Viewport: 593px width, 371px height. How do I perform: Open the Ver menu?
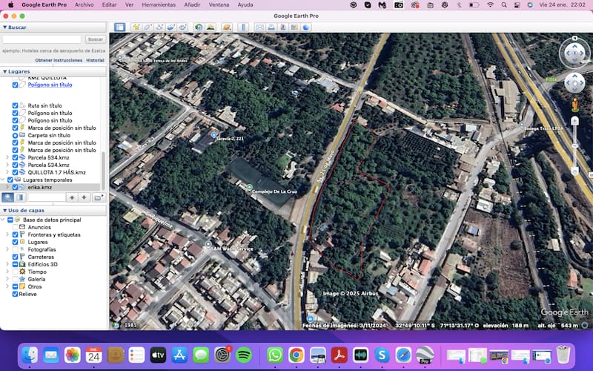tap(129, 5)
